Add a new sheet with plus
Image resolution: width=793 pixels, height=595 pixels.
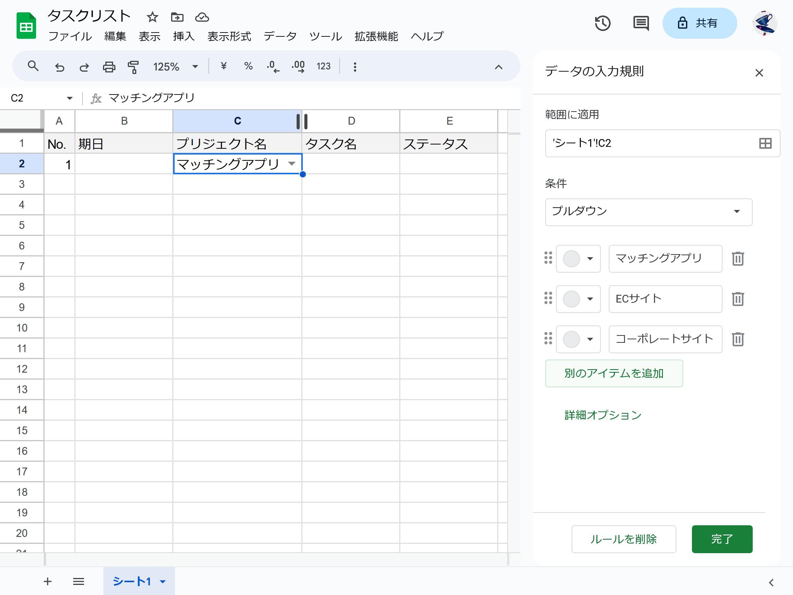point(48,581)
